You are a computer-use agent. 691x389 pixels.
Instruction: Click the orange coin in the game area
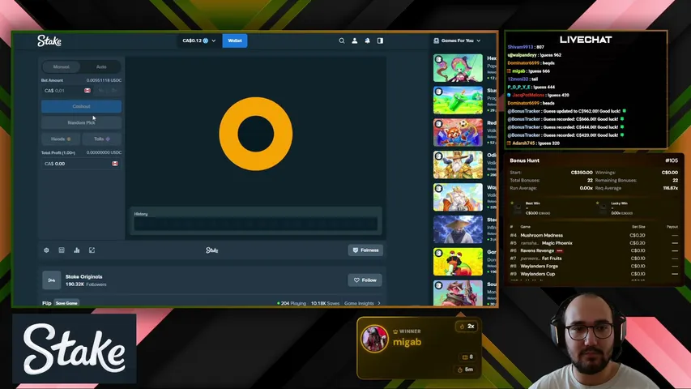pos(256,134)
